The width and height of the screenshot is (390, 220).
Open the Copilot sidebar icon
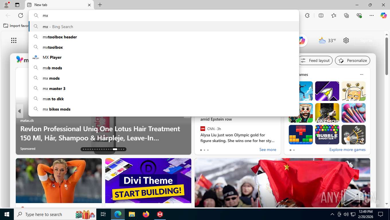click(x=384, y=15)
